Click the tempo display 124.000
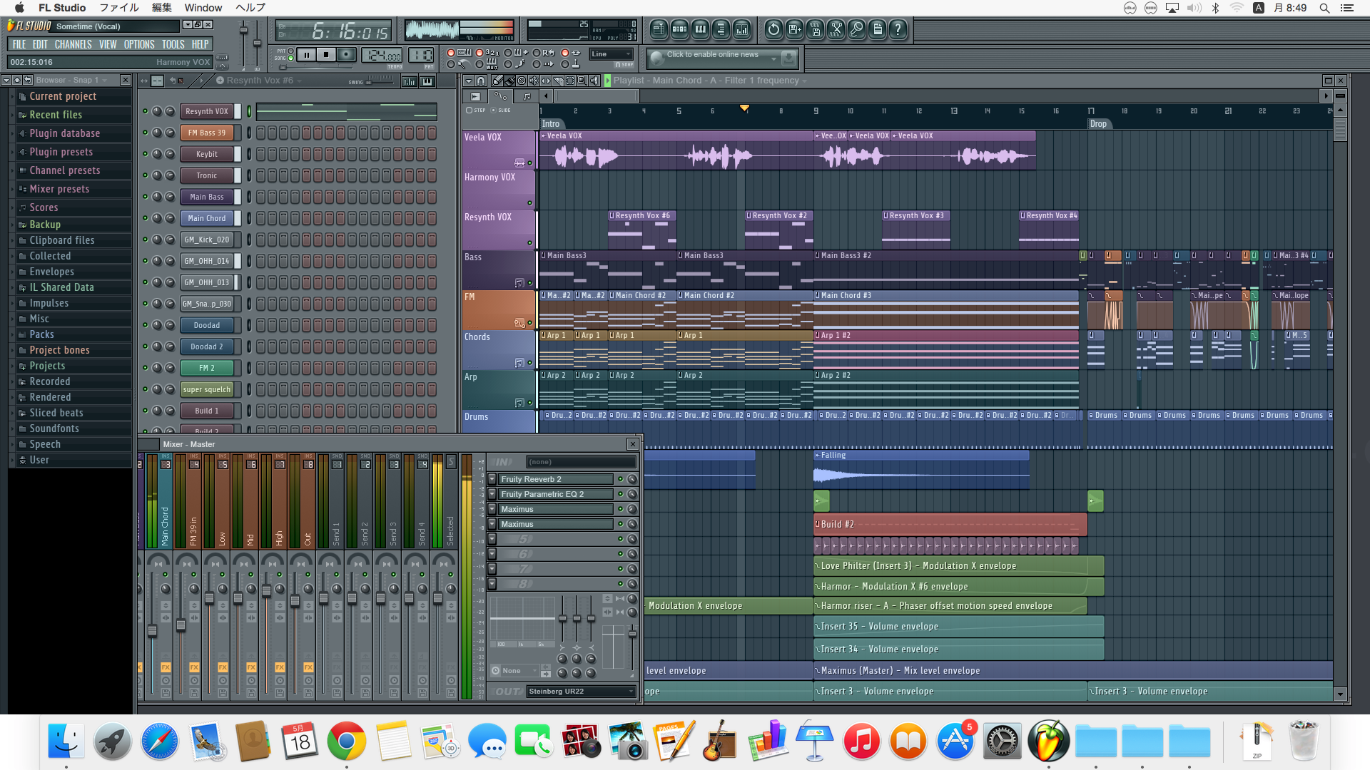The image size is (1370, 770). [x=382, y=56]
